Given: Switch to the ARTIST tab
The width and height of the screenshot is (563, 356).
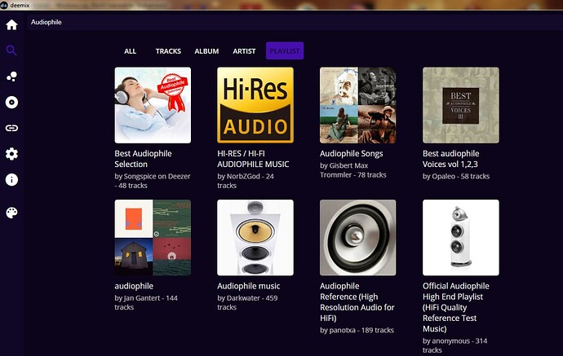Looking at the screenshot, I should pos(244,51).
